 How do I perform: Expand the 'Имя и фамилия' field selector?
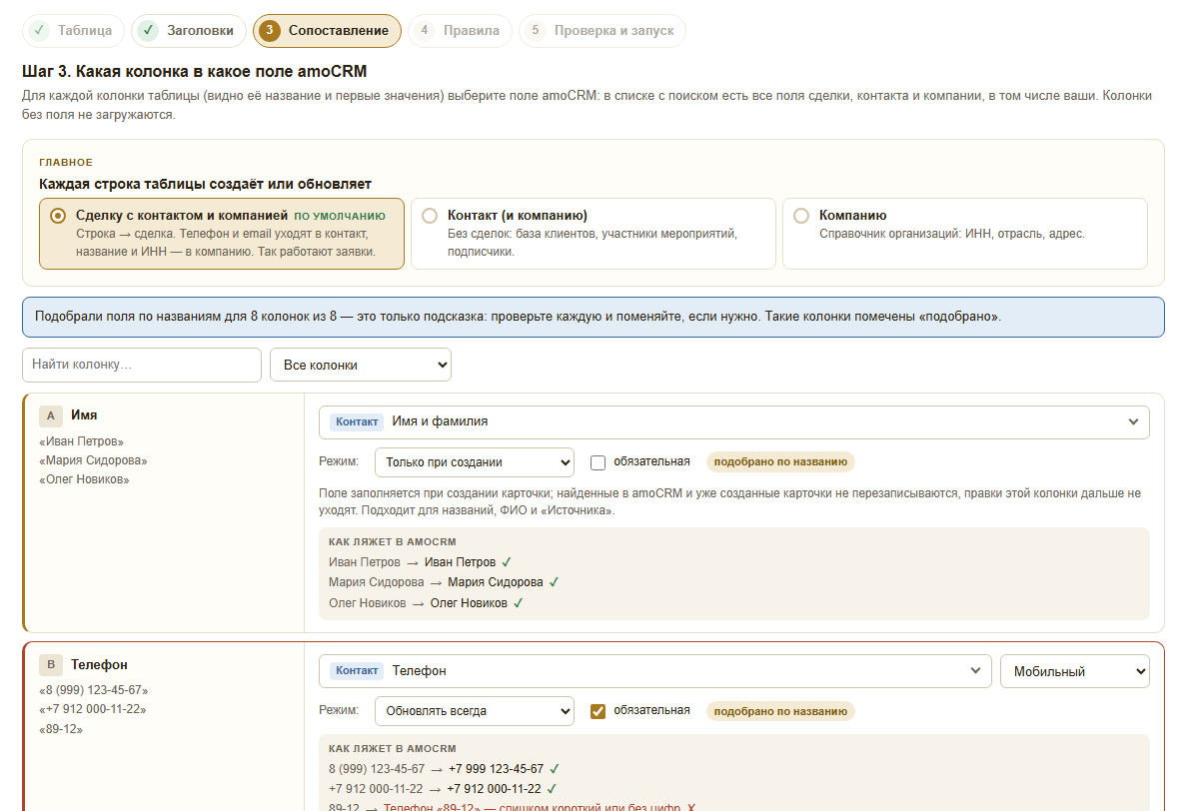(x=734, y=422)
